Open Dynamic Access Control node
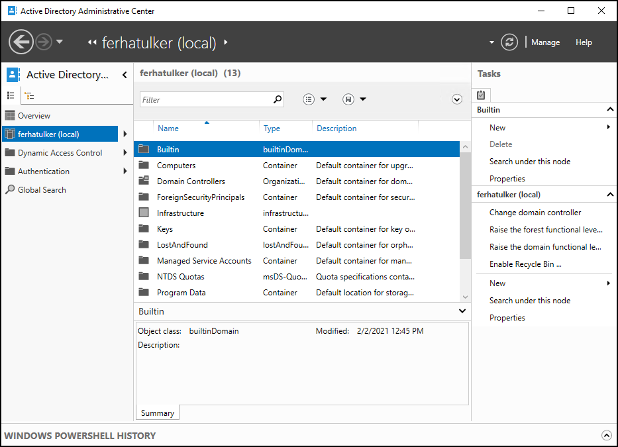 pos(60,152)
